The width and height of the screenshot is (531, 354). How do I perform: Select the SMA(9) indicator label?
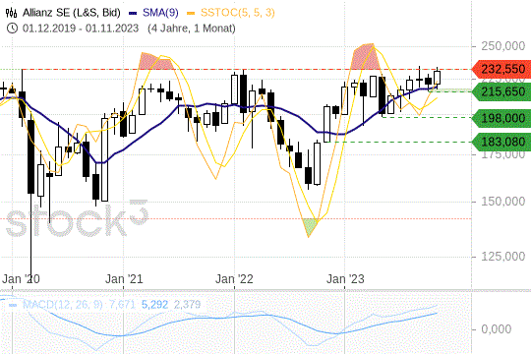[x=160, y=13]
